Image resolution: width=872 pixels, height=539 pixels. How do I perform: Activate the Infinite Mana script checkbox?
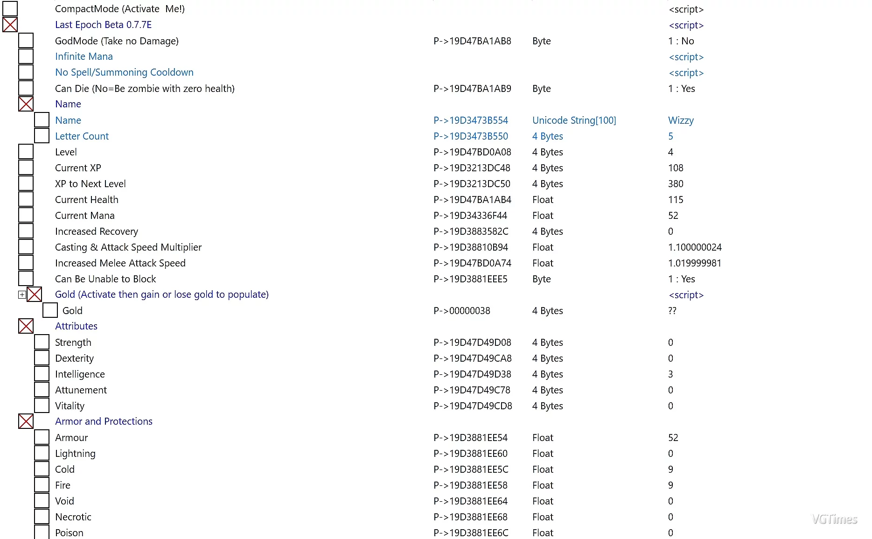[26, 56]
